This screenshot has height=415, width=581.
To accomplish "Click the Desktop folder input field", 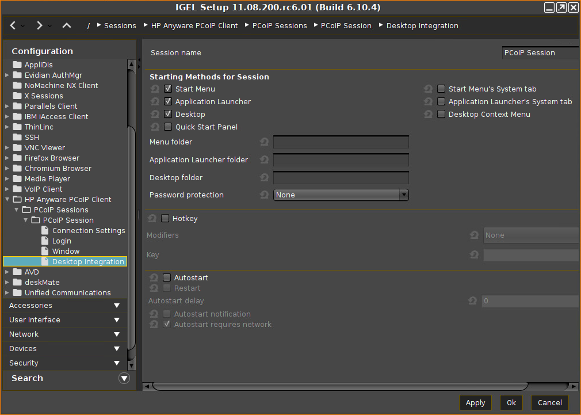I will [341, 178].
